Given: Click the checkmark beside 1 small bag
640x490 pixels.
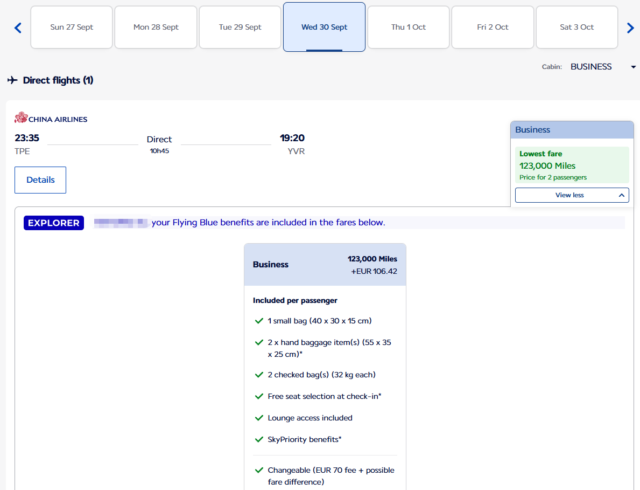Looking at the screenshot, I should pyautogui.click(x=259, y=321).
